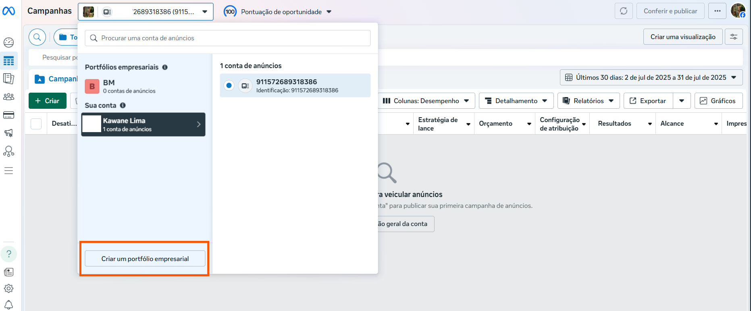751x311 pixels.
Task: Click the info icon beside Sua conta
Action: (123, 106)
